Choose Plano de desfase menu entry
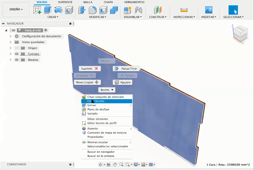The height and width of the screenshot is (170, 254). tap(107, 110)
